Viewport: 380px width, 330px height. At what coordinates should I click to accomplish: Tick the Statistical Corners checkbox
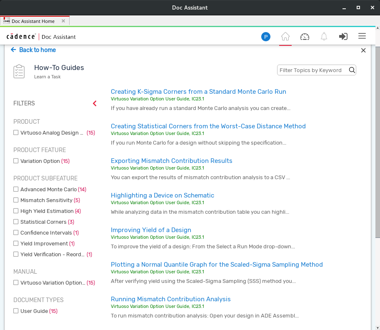point(16,222)
